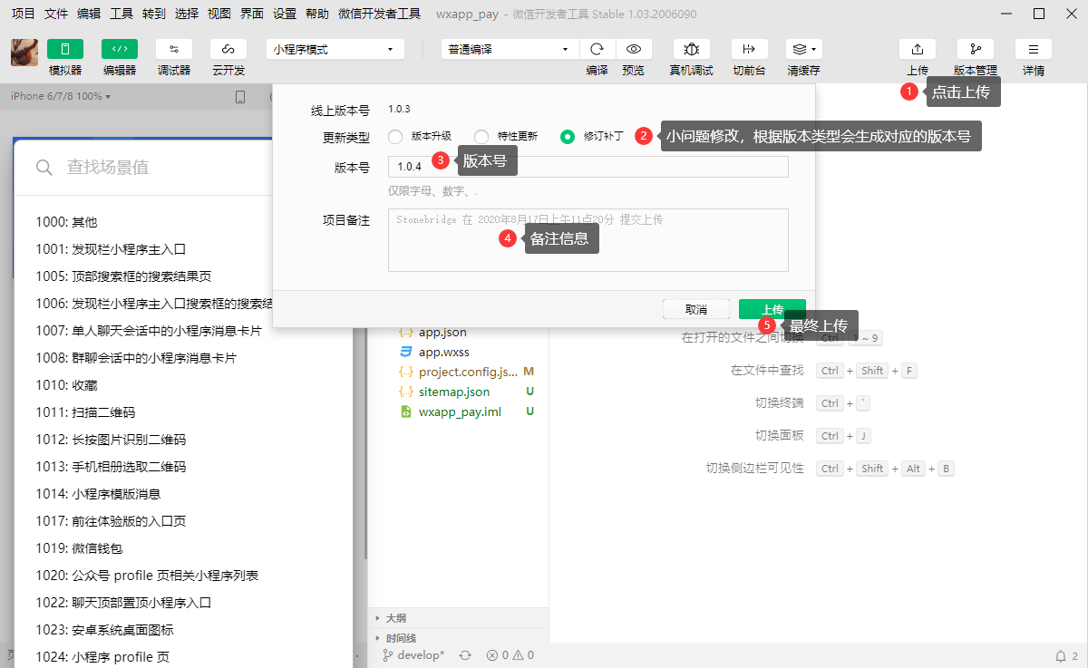Click the 清缓存 clear cache layers icon

[x=799, y=49]
